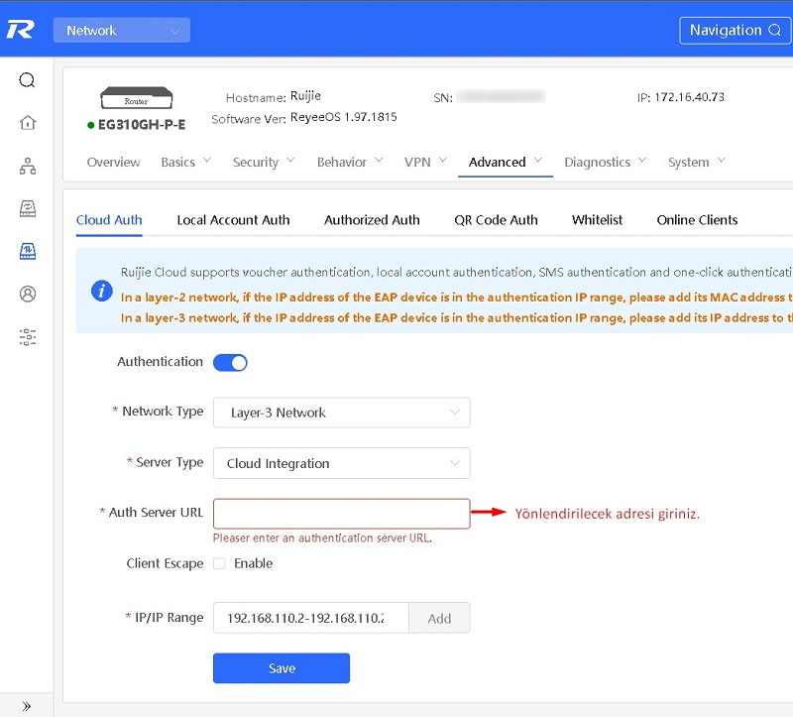793x717 pixels.
Task: Switch to the Local Account Auth tab
Action: point(233,220)
